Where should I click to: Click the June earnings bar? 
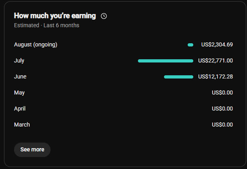(x=179, y=77)
